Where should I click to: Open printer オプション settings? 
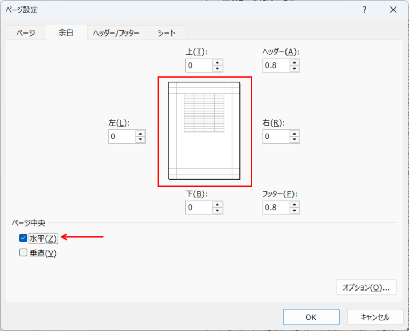[x=366, y=287]
